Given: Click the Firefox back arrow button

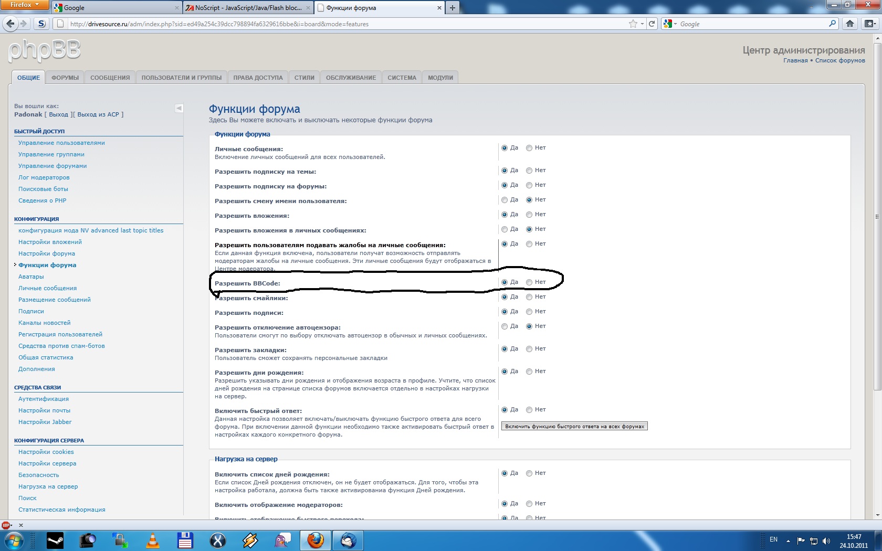Looking at the screenshot, I should [x=10, y=24].
